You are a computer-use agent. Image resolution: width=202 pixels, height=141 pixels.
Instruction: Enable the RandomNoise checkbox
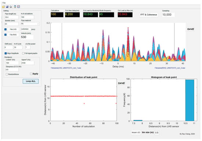(x=7, y=74)
